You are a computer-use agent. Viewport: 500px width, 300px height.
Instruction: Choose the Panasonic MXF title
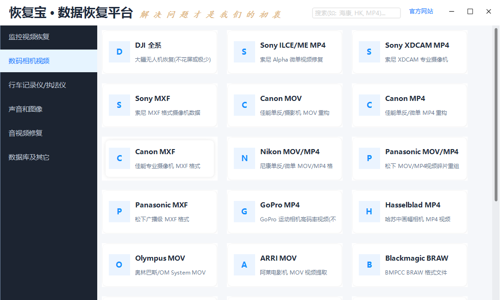[x=162, y=205]
